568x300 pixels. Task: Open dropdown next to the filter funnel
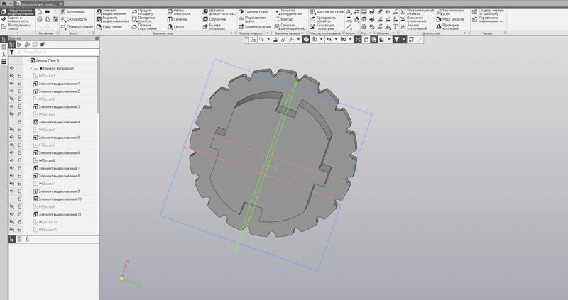point(403,40)
